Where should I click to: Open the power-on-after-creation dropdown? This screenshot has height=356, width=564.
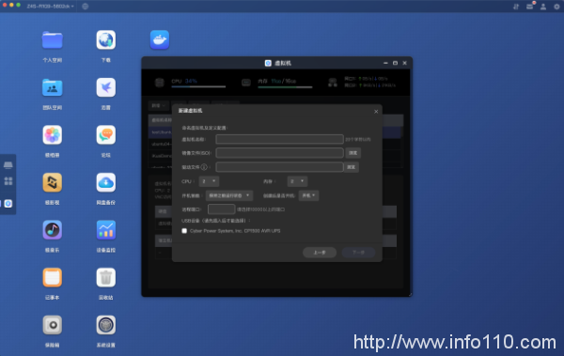tap(308, 195)
